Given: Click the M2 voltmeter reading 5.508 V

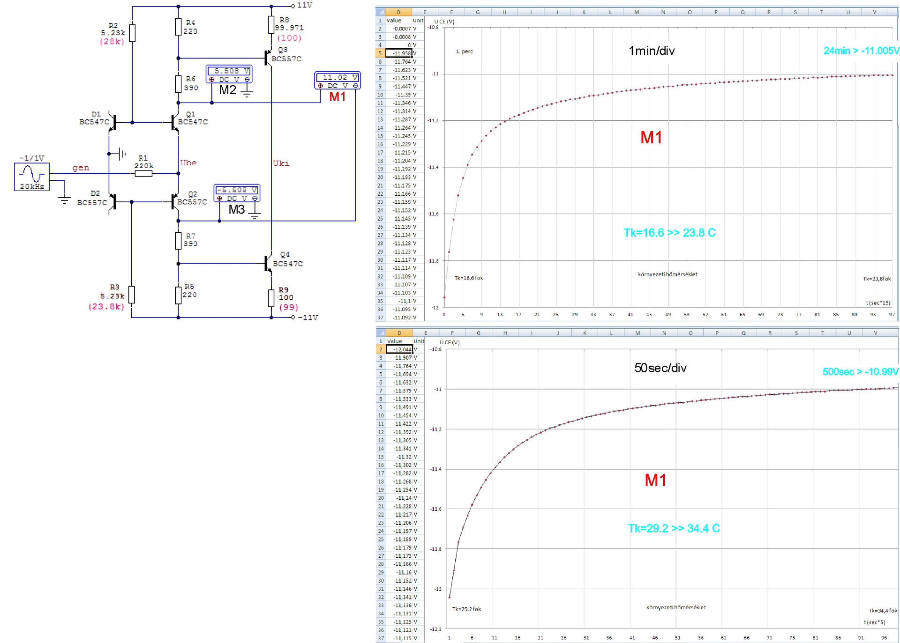Looking at the screenshot, I should point(229,74).
